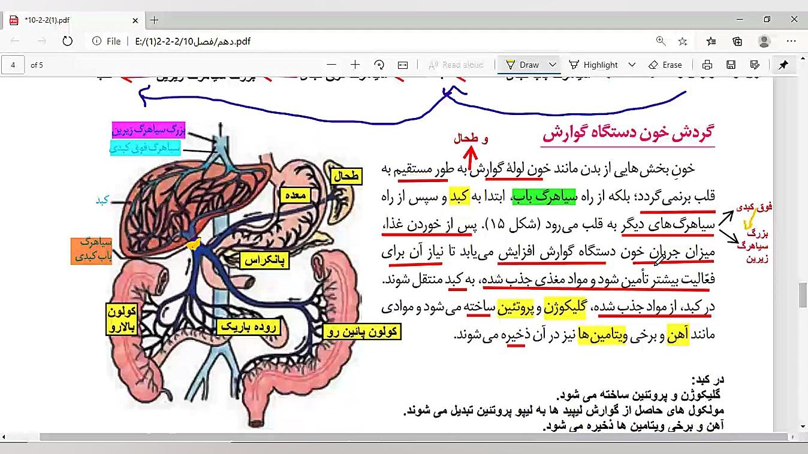The height and width of the screenshot is (454, 808).
Task: Toggle the Highlight tool
Action: click(593, 65)
